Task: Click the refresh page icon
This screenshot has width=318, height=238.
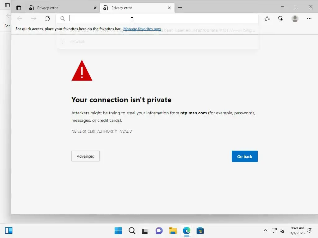Action: 47,19
